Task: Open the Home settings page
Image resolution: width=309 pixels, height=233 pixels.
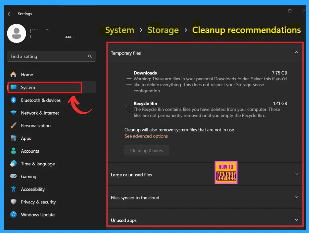Action: pos(51,75)
